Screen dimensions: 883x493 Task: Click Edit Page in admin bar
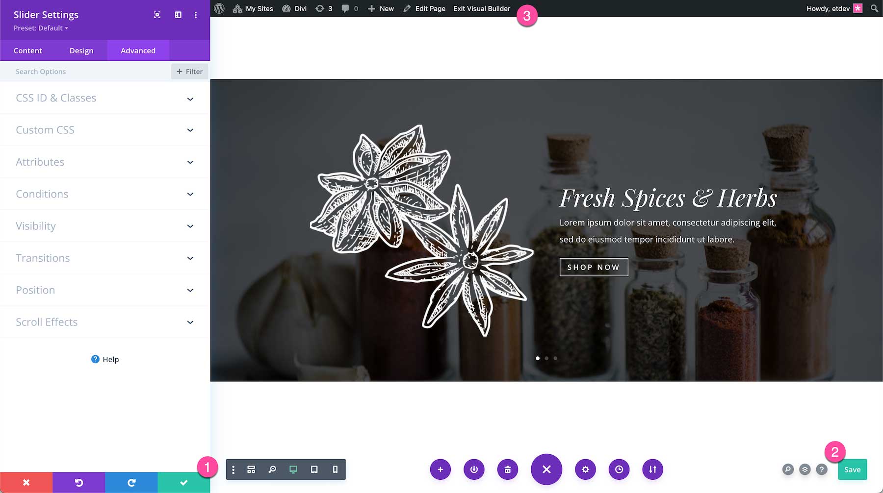424,8
